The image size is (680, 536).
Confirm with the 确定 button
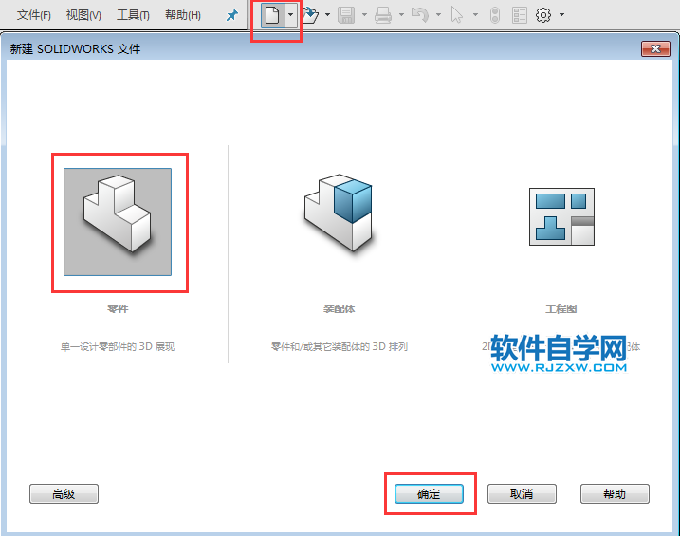(x=429, y=494)
